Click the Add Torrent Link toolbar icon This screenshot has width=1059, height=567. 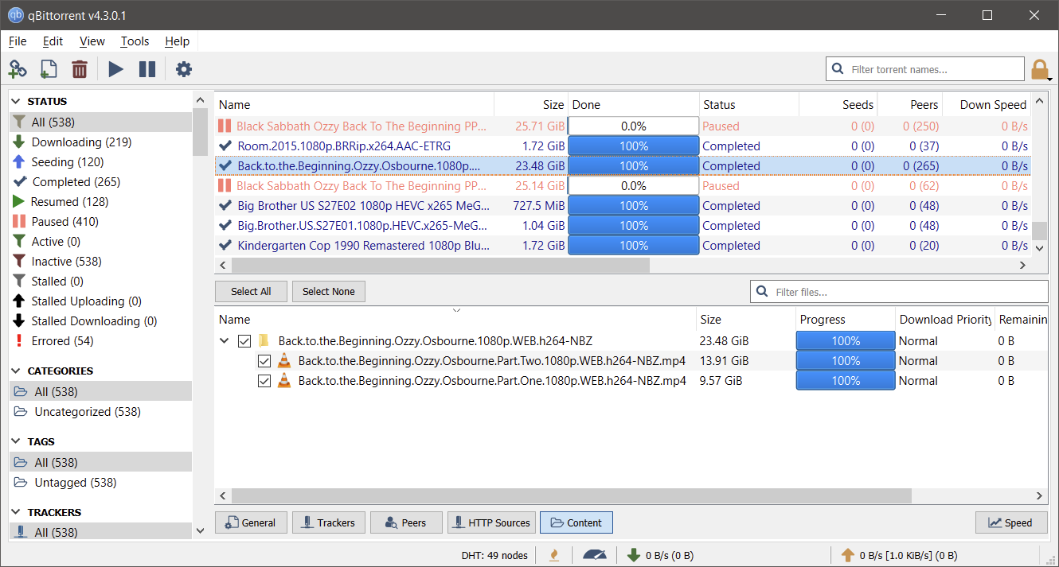point(18,69)
